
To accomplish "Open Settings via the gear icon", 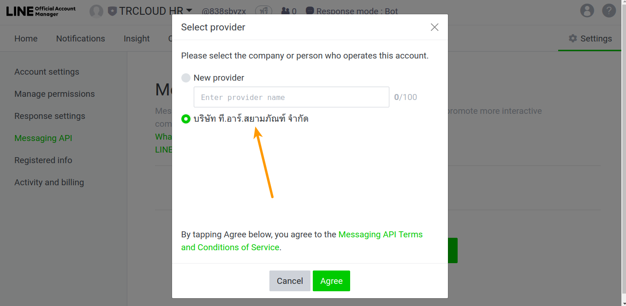I will pos(573,38).
